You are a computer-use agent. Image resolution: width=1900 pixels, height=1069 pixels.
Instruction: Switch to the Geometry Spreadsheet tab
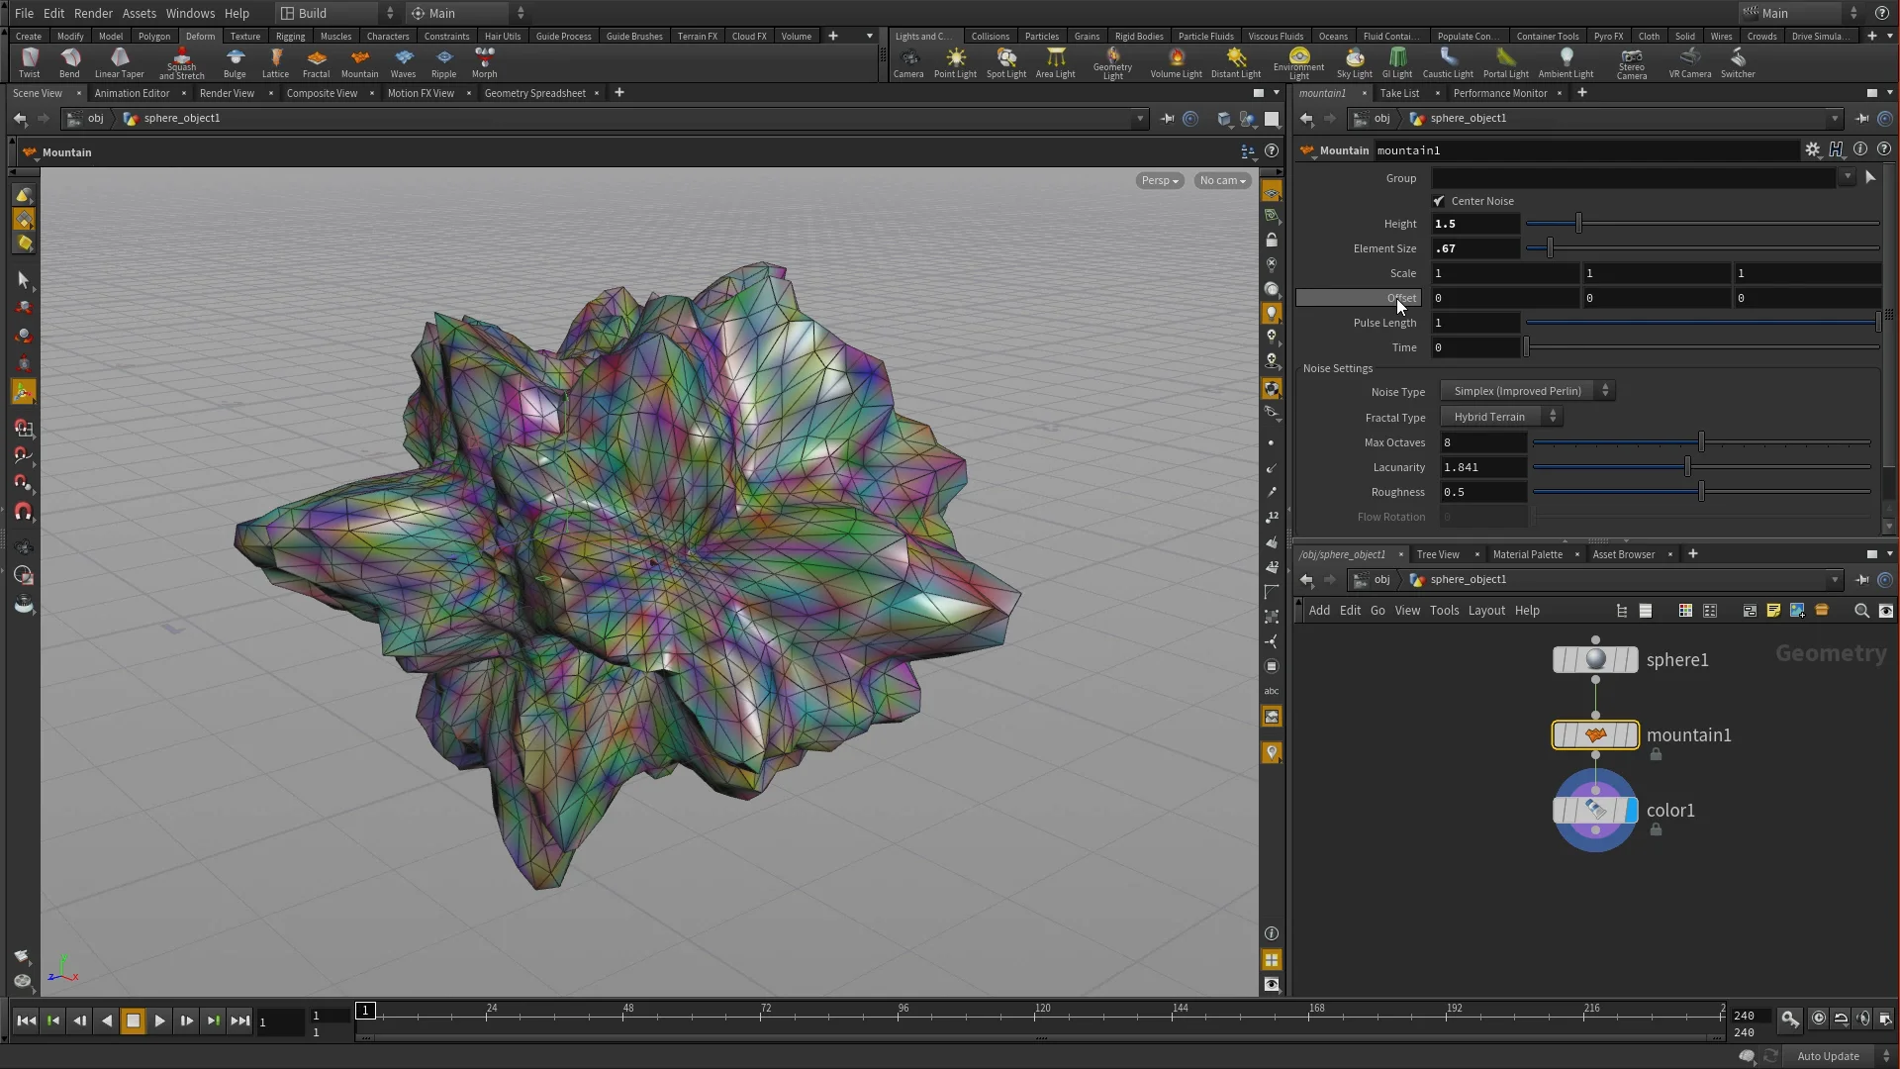pos(534,93)
